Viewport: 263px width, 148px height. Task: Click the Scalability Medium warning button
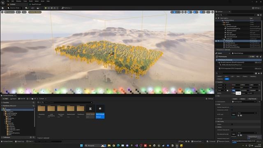click(x=35, y=12)
